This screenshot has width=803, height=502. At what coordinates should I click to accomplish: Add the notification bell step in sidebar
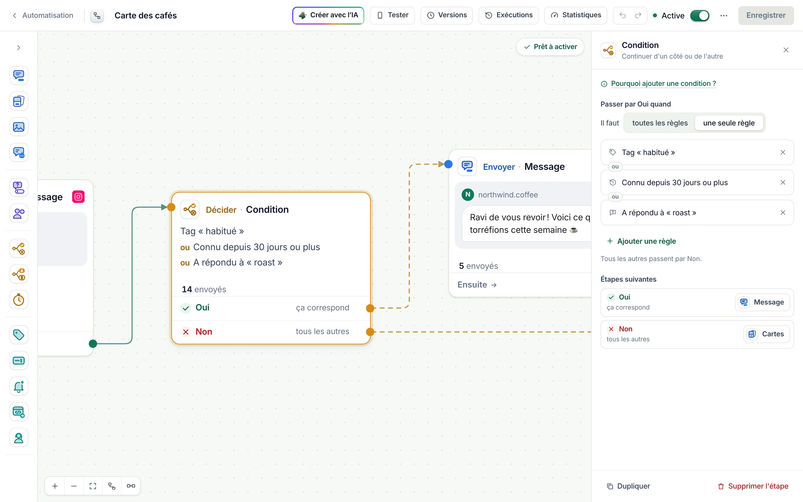(19, 386)
